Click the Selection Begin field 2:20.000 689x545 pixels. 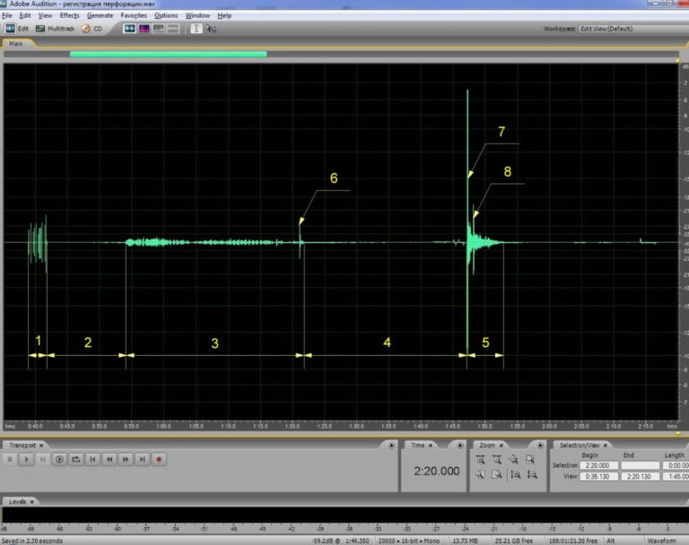pos(598,465)
